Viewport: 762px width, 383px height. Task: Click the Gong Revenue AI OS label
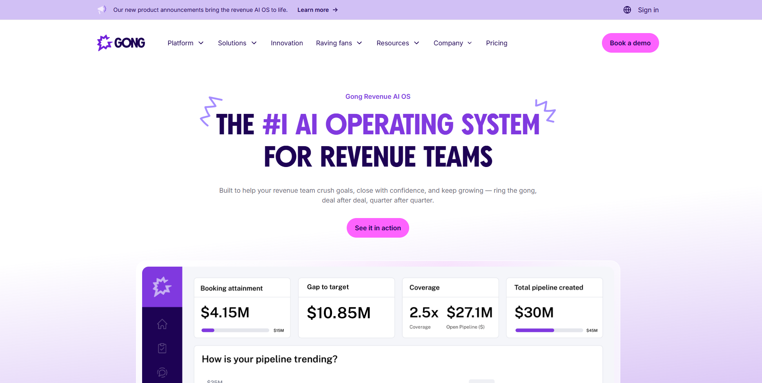pyautogui.click(x=378, y=96)
